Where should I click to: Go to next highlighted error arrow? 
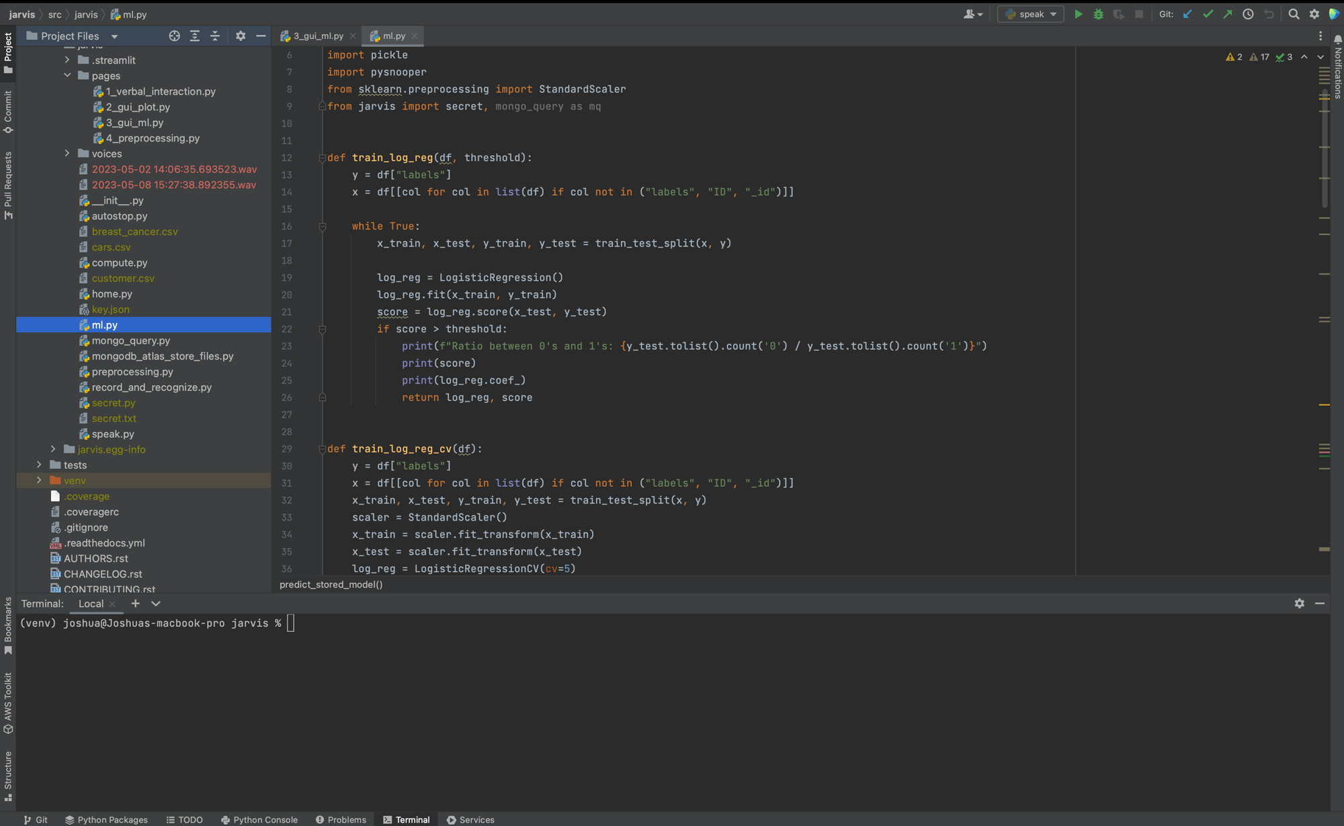(x=1320, y=57)
